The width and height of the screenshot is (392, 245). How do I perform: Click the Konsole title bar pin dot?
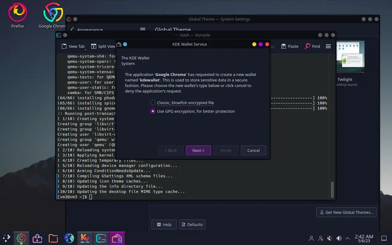pos(65,35)
